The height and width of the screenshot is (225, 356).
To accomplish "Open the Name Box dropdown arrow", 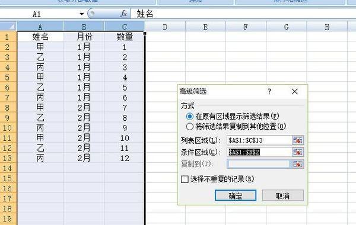I will click(x=82, y=14).
